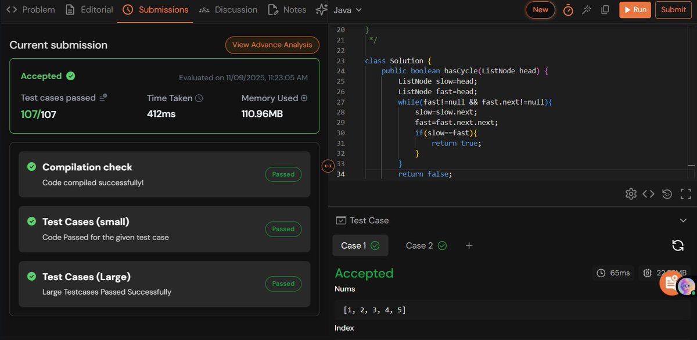Click line number 27 in gutter

click(340, 102)
